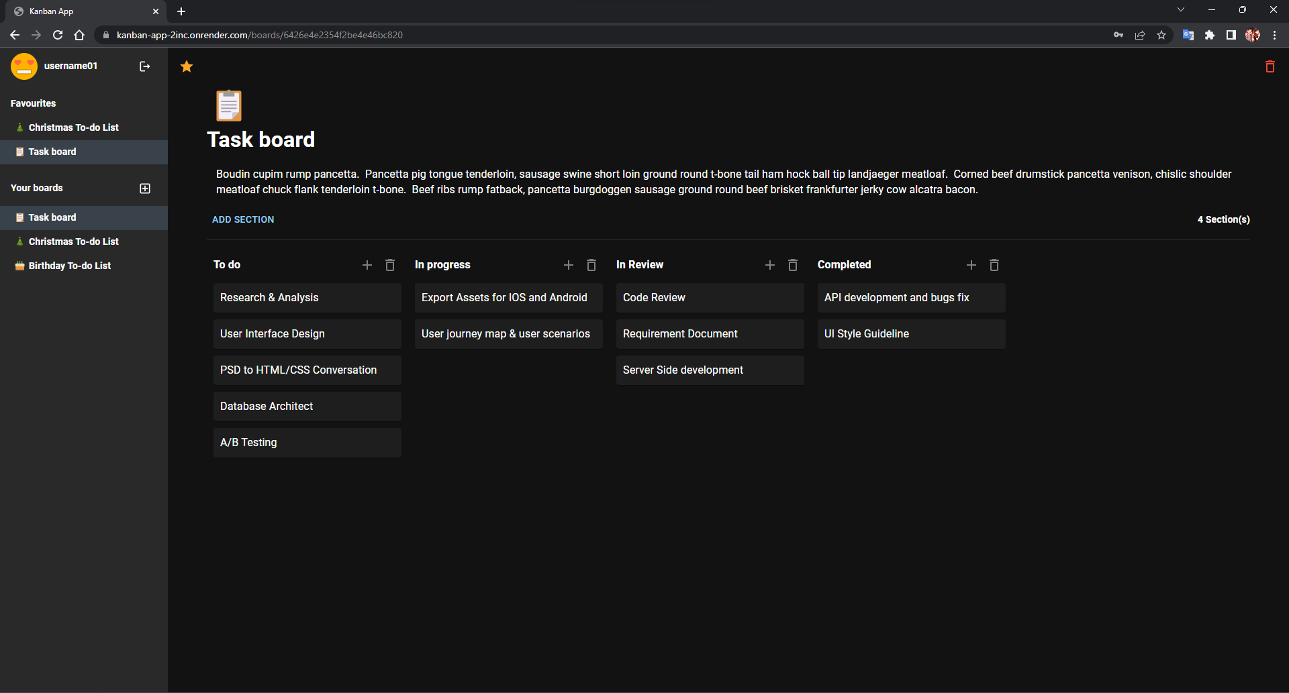This screenshot has height=693, width=1289.
Task: Open Birthday To-do List board
Action: point(68,265)
